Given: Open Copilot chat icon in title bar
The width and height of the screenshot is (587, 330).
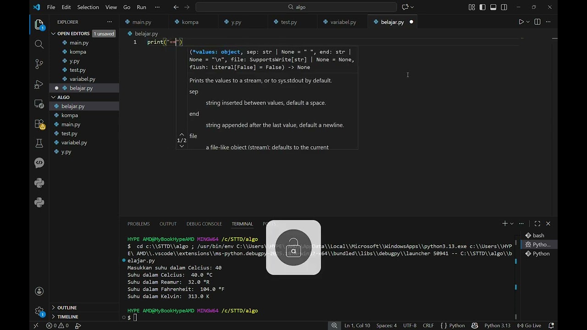Looking at the screenshot, I should [405, 7].
